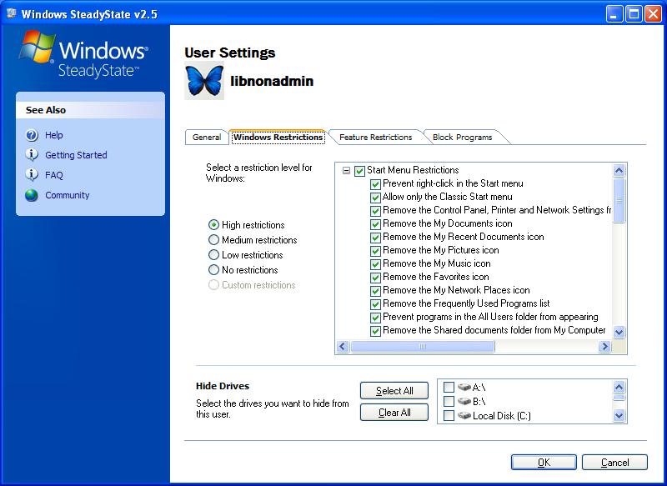The width and height of the screenshot is (667, 486).
Task: Click drives list scroll down arrow
Action: click(x=619, y=415)
